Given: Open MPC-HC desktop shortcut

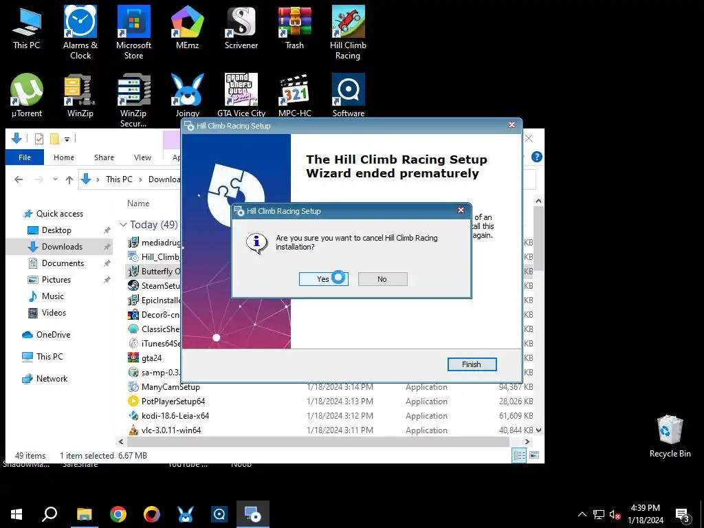Looking at the screenshot, I should pos(294,96).
